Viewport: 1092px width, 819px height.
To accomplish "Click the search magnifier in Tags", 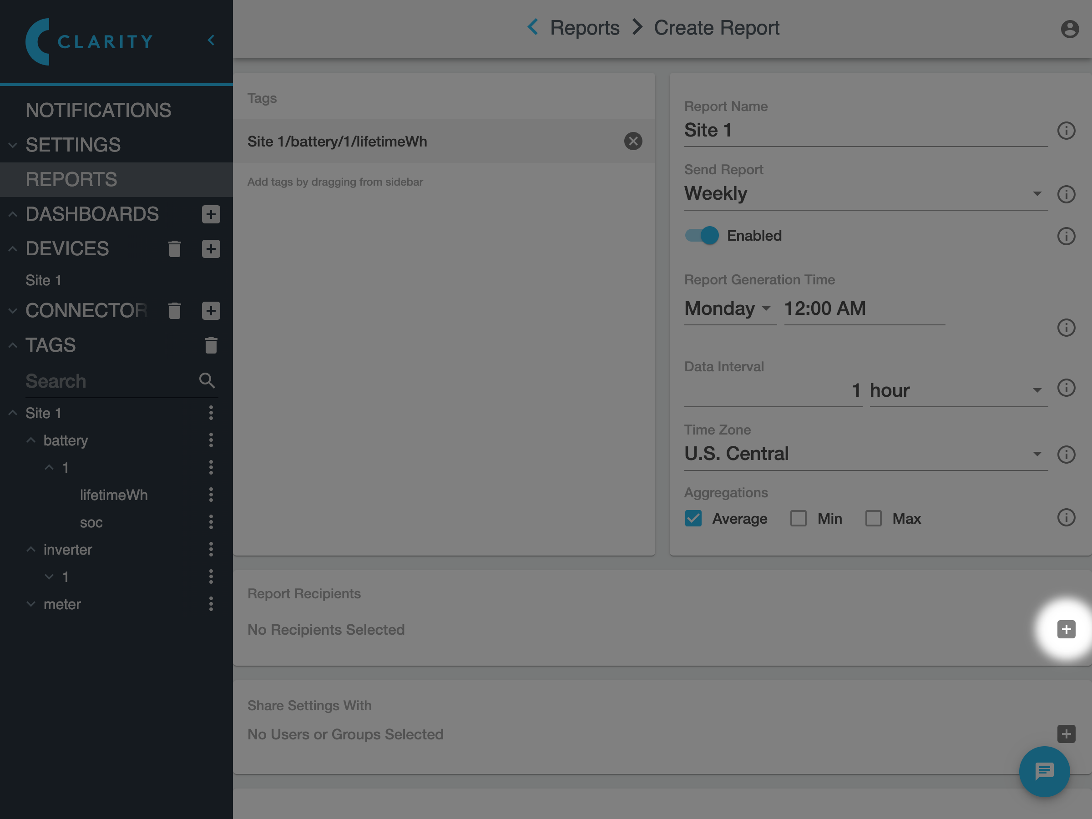I will pyautogui.click(x=207, y=381).
